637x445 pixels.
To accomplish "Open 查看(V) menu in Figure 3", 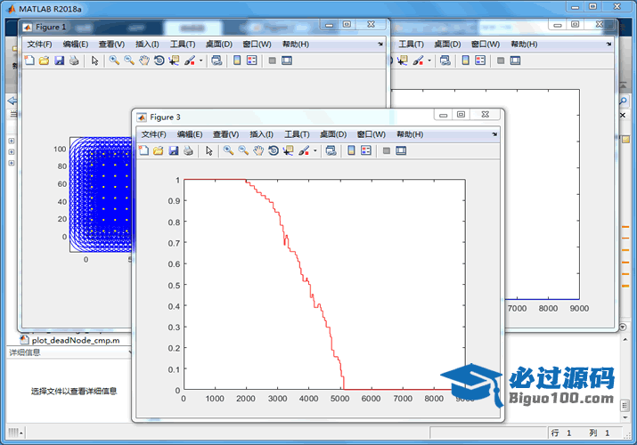I will [226, 134].
